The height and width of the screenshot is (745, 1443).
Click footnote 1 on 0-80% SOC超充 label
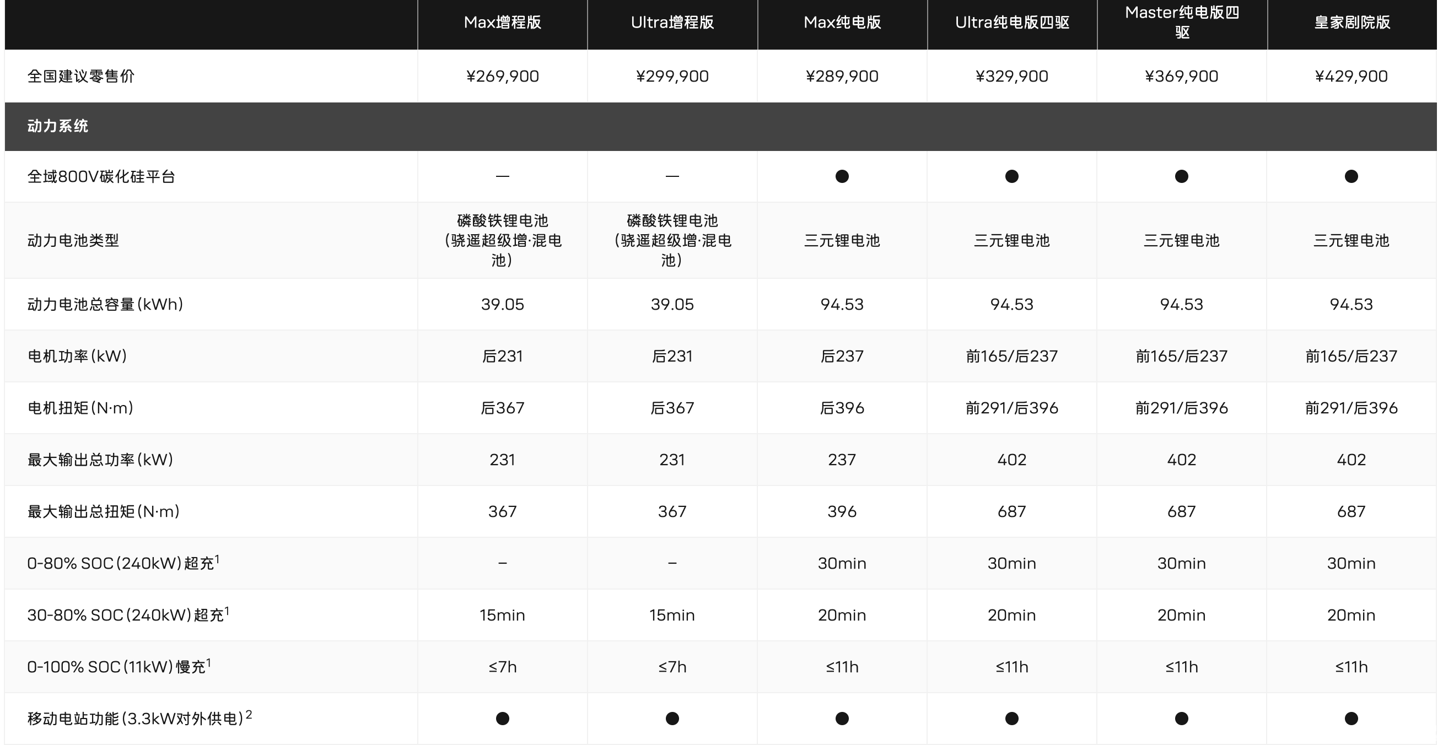[217, 558]
